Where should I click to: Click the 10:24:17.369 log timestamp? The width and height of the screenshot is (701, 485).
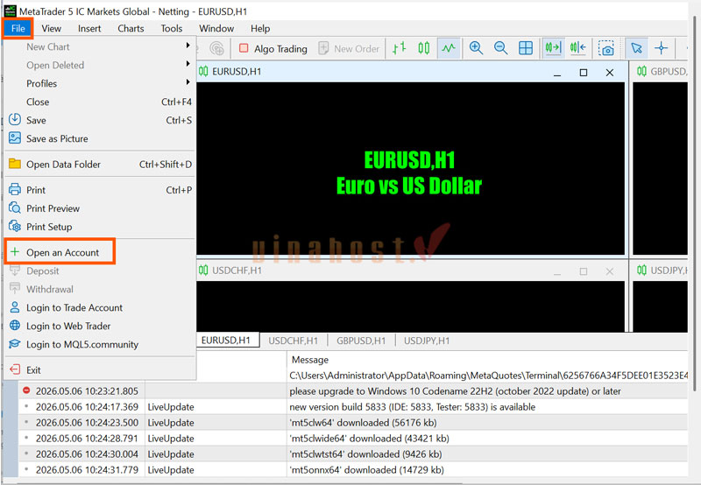[87, 407]
